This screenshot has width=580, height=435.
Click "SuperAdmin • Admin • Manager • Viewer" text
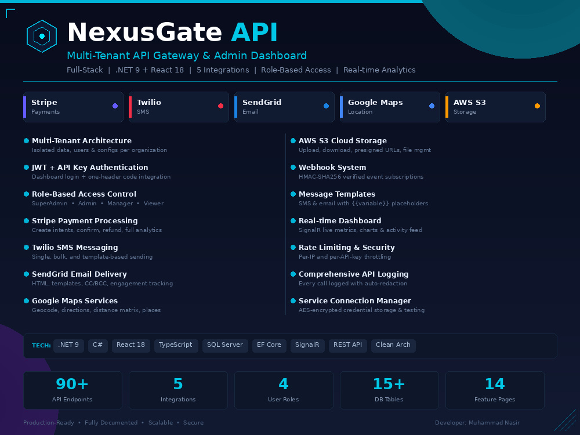(97, 204)
